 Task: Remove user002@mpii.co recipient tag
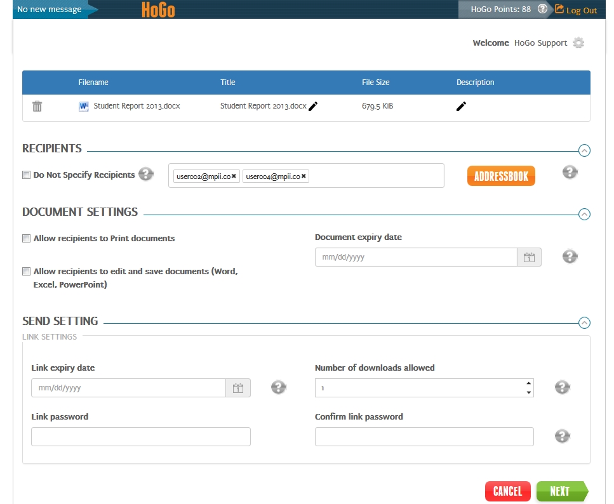(234, 176)
